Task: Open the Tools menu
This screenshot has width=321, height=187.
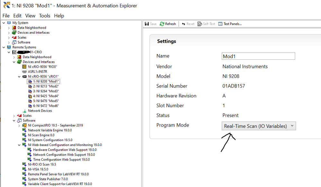Action: point(45,16)
